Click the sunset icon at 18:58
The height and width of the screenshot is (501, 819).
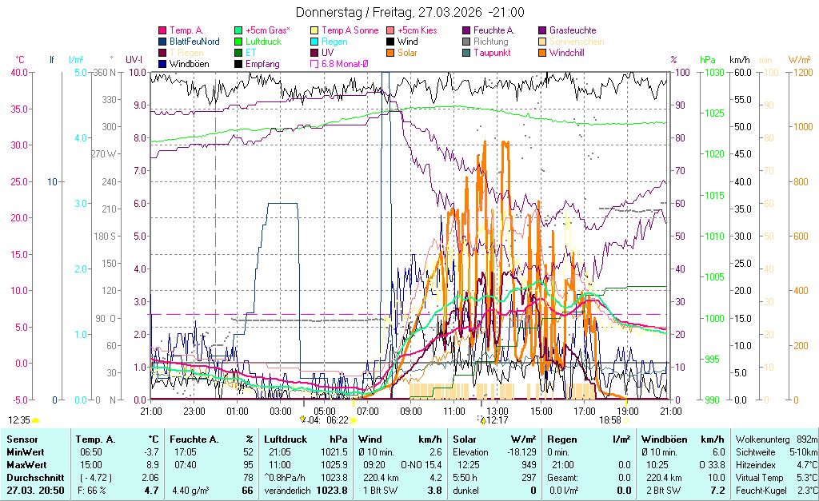pyautogui.click(x=625, y=419)
